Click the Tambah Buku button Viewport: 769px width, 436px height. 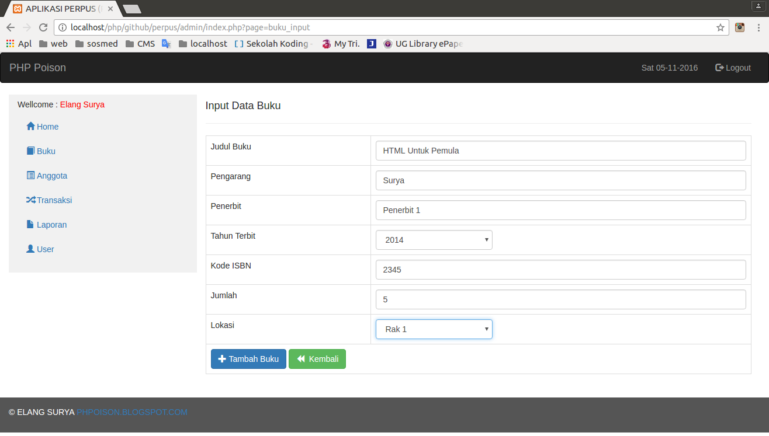point(248,358)
